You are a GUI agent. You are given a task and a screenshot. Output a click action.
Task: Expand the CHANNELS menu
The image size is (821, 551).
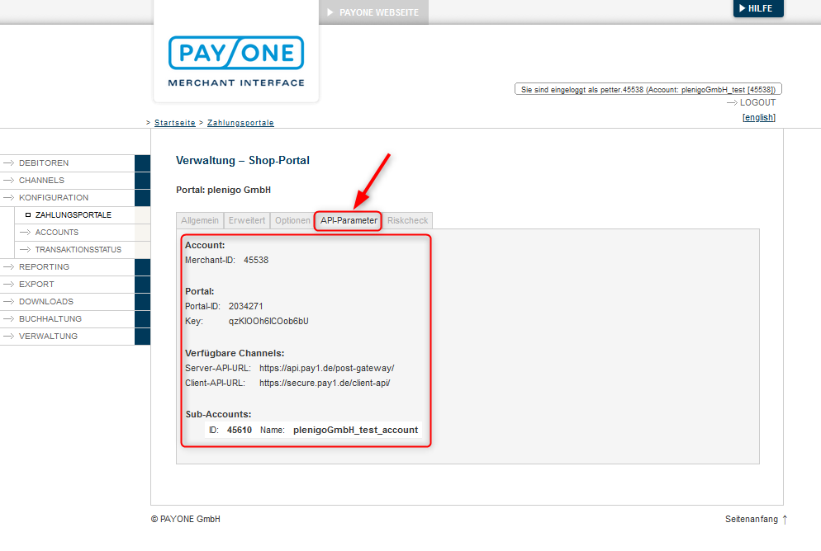(x=42, y=181)
